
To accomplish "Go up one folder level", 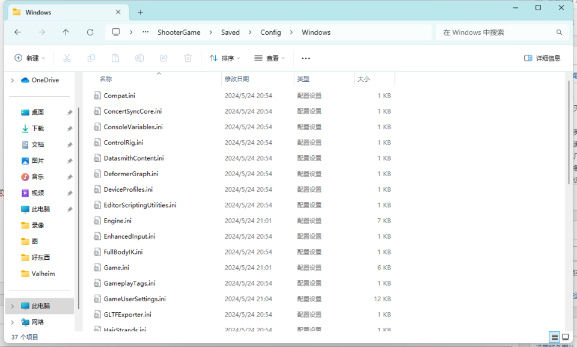I will pos(66,32).
